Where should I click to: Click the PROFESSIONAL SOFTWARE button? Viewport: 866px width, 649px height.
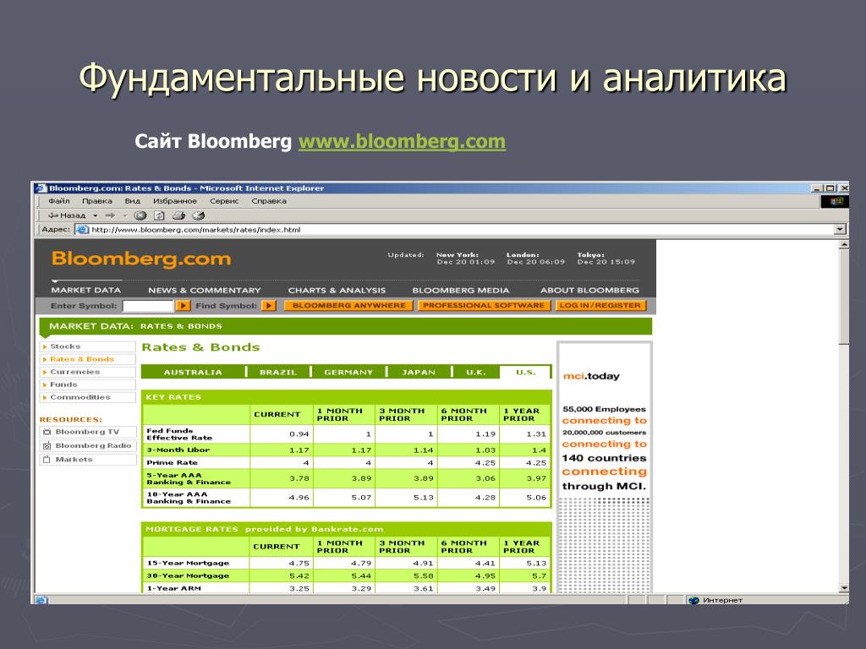click(x=483, y=305)
